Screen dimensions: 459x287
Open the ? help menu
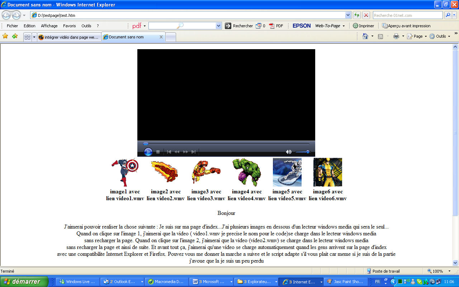[x=98, y=26]
